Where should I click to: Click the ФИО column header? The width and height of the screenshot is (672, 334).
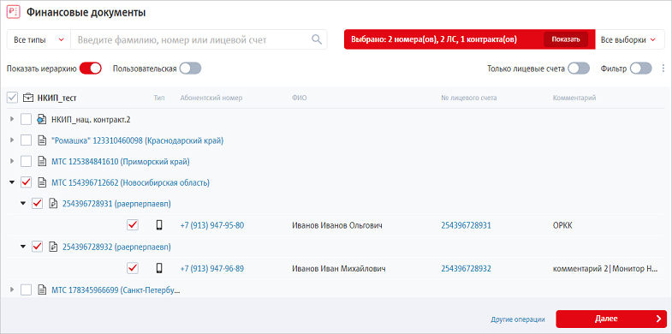tap(299, 98)
